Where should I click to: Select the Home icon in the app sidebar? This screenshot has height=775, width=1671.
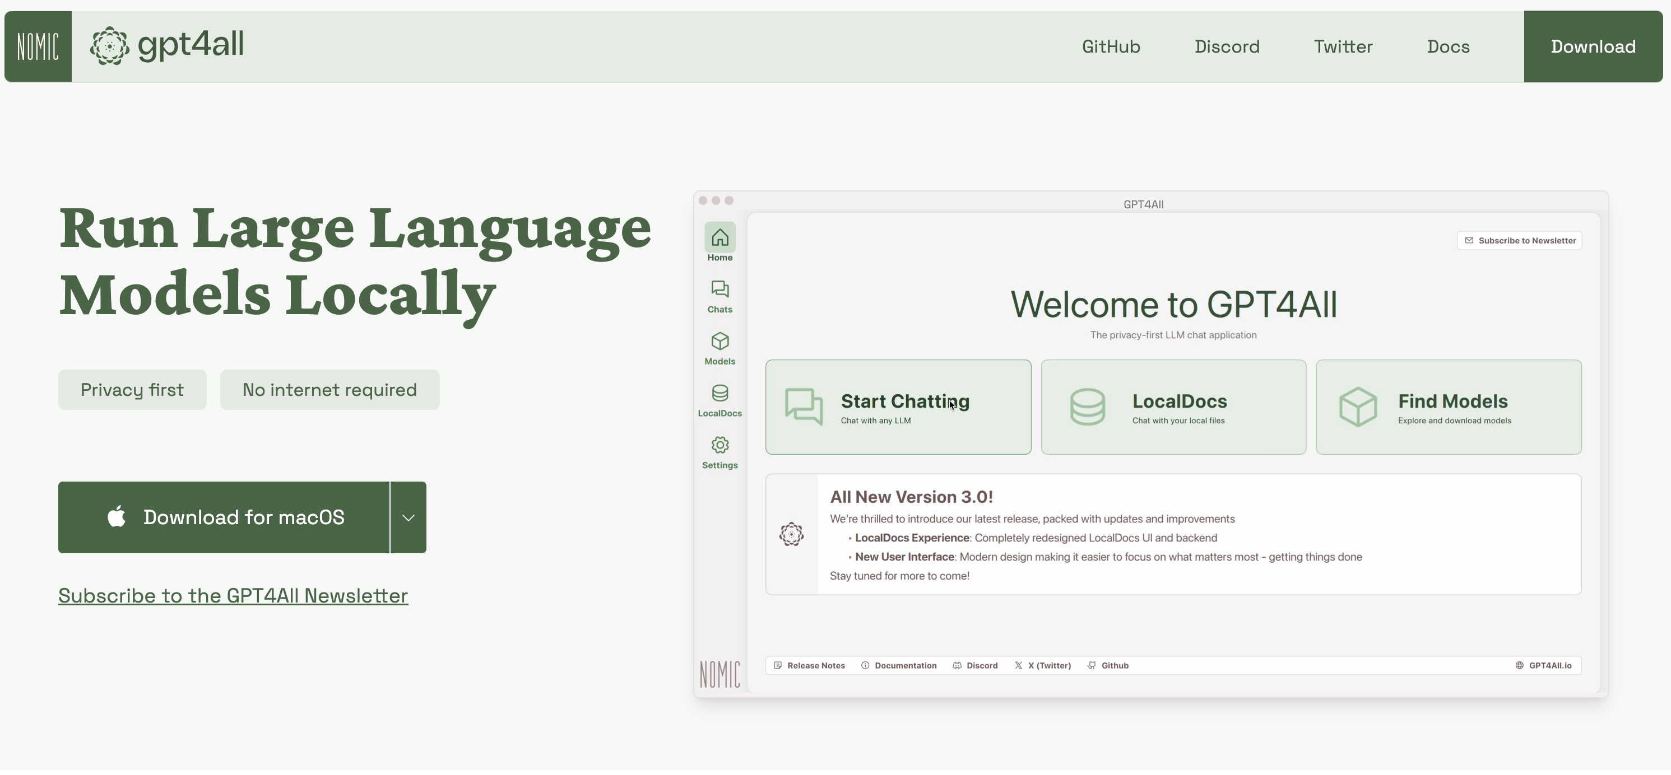[x=720, y=238]
